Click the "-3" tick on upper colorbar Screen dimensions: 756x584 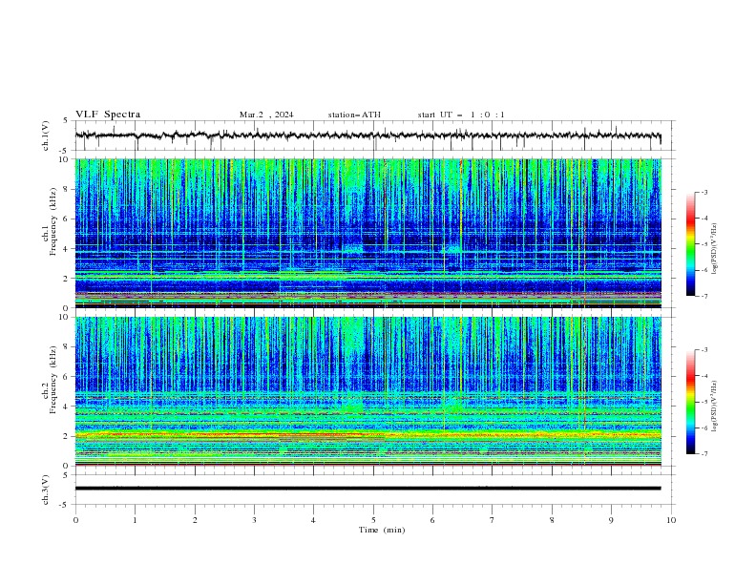703,192
